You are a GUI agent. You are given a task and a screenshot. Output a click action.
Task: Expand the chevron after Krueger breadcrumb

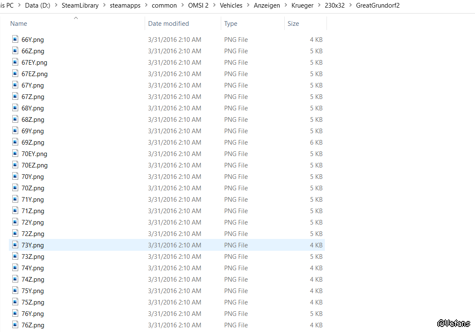click(318, 5)
